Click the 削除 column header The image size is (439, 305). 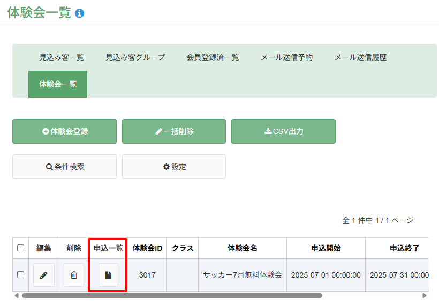pos(74,248)
